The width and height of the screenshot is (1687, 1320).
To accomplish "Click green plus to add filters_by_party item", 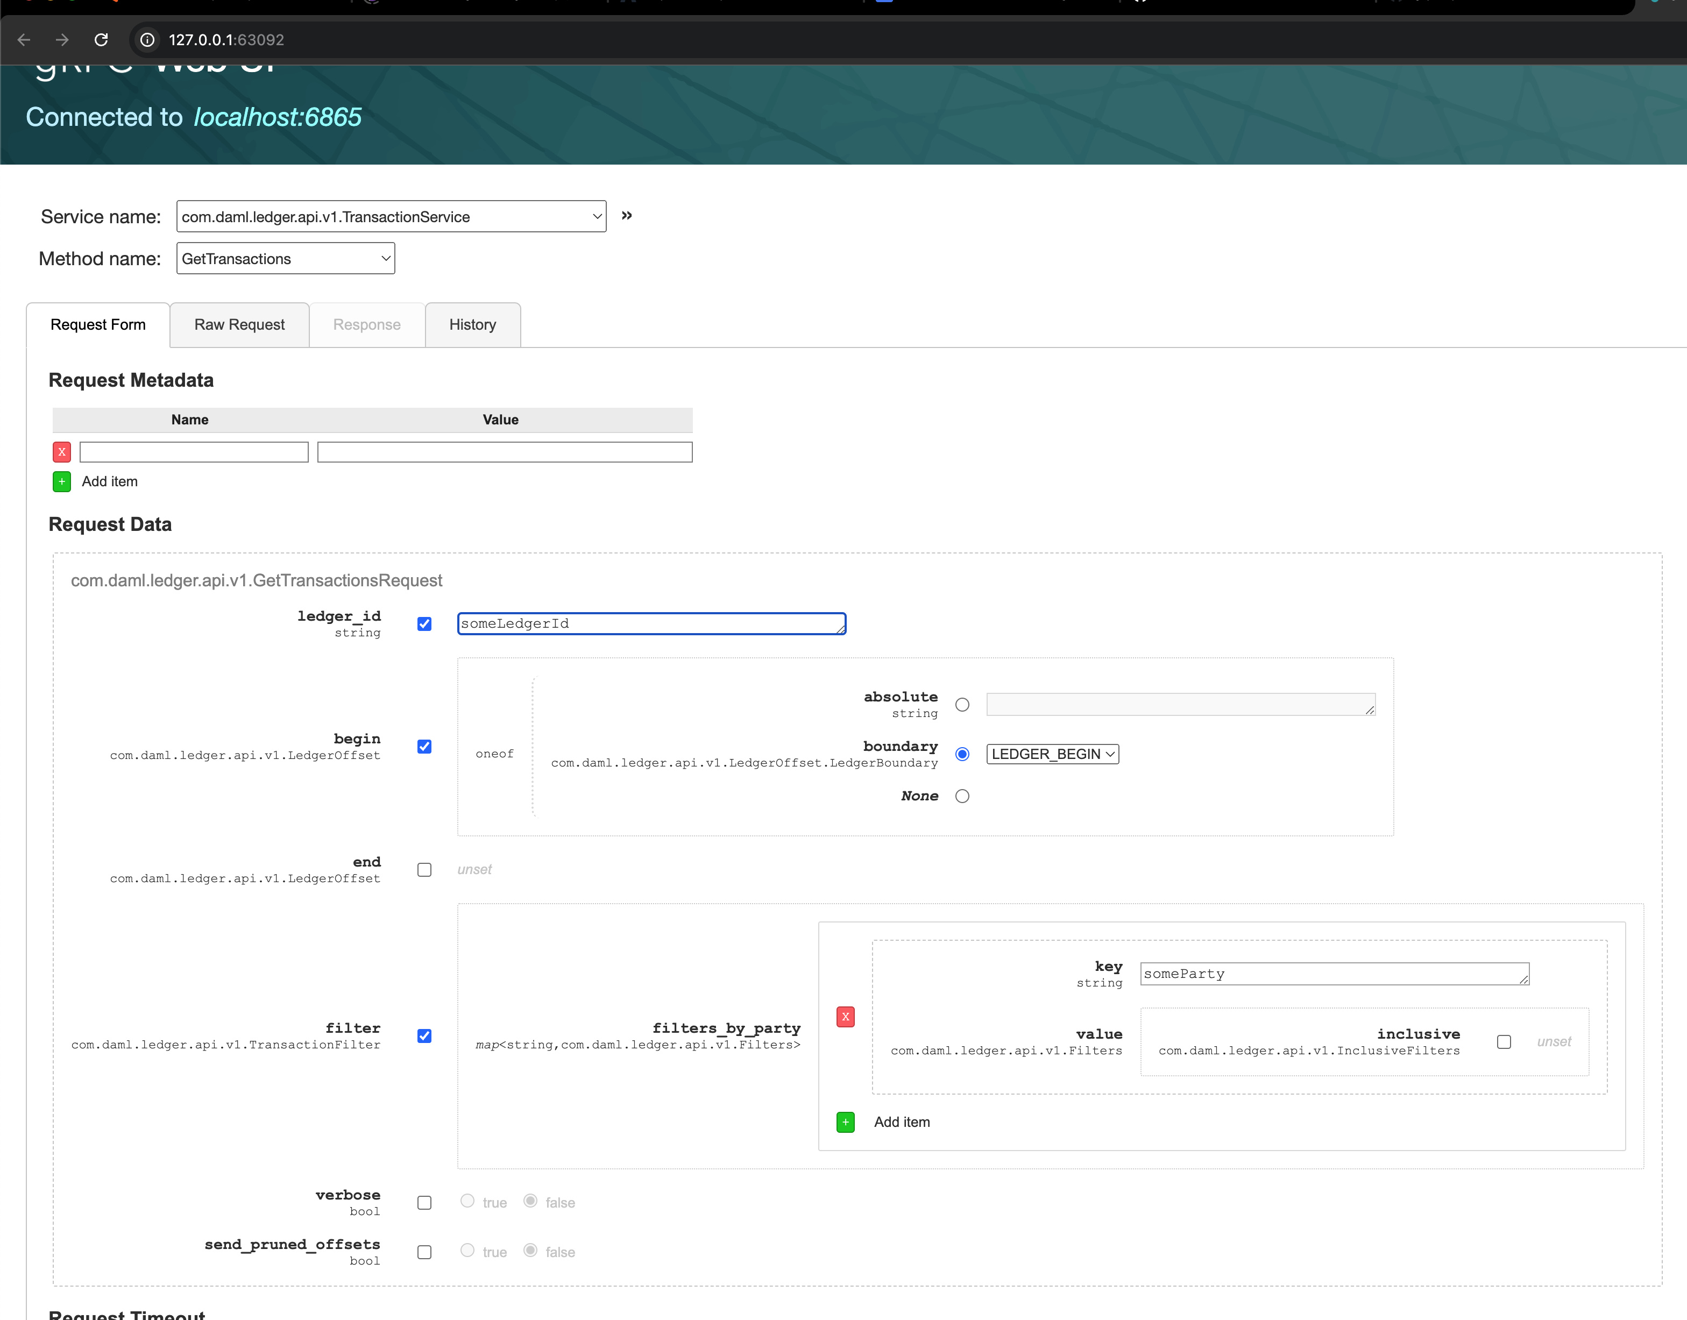I will coord(846,1122).
